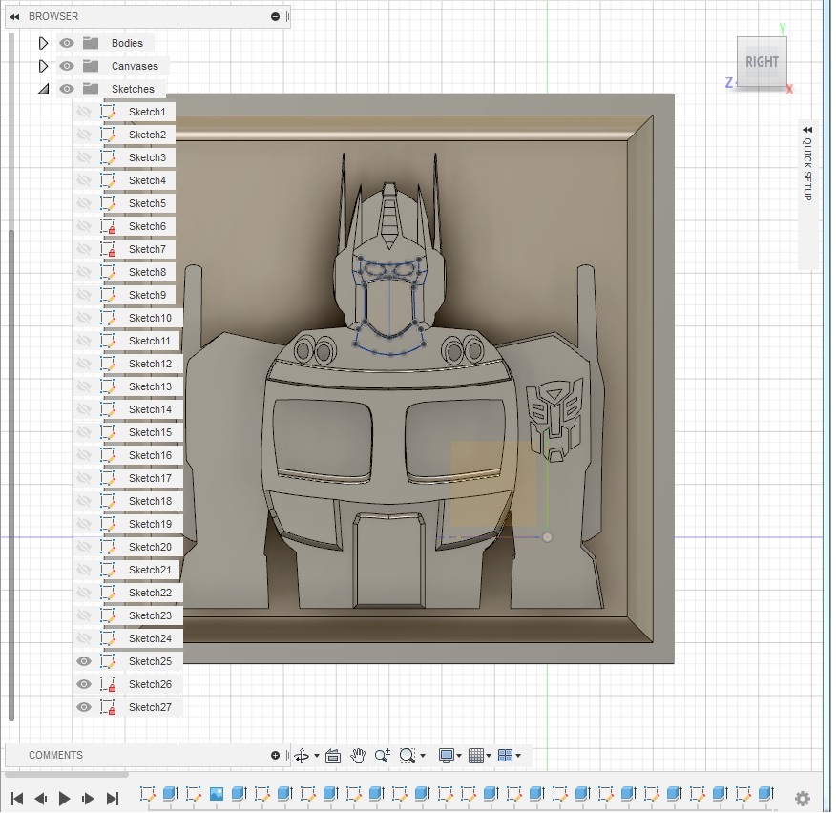
Task: Step forward one timeline feature
Action: click(88, 799)
